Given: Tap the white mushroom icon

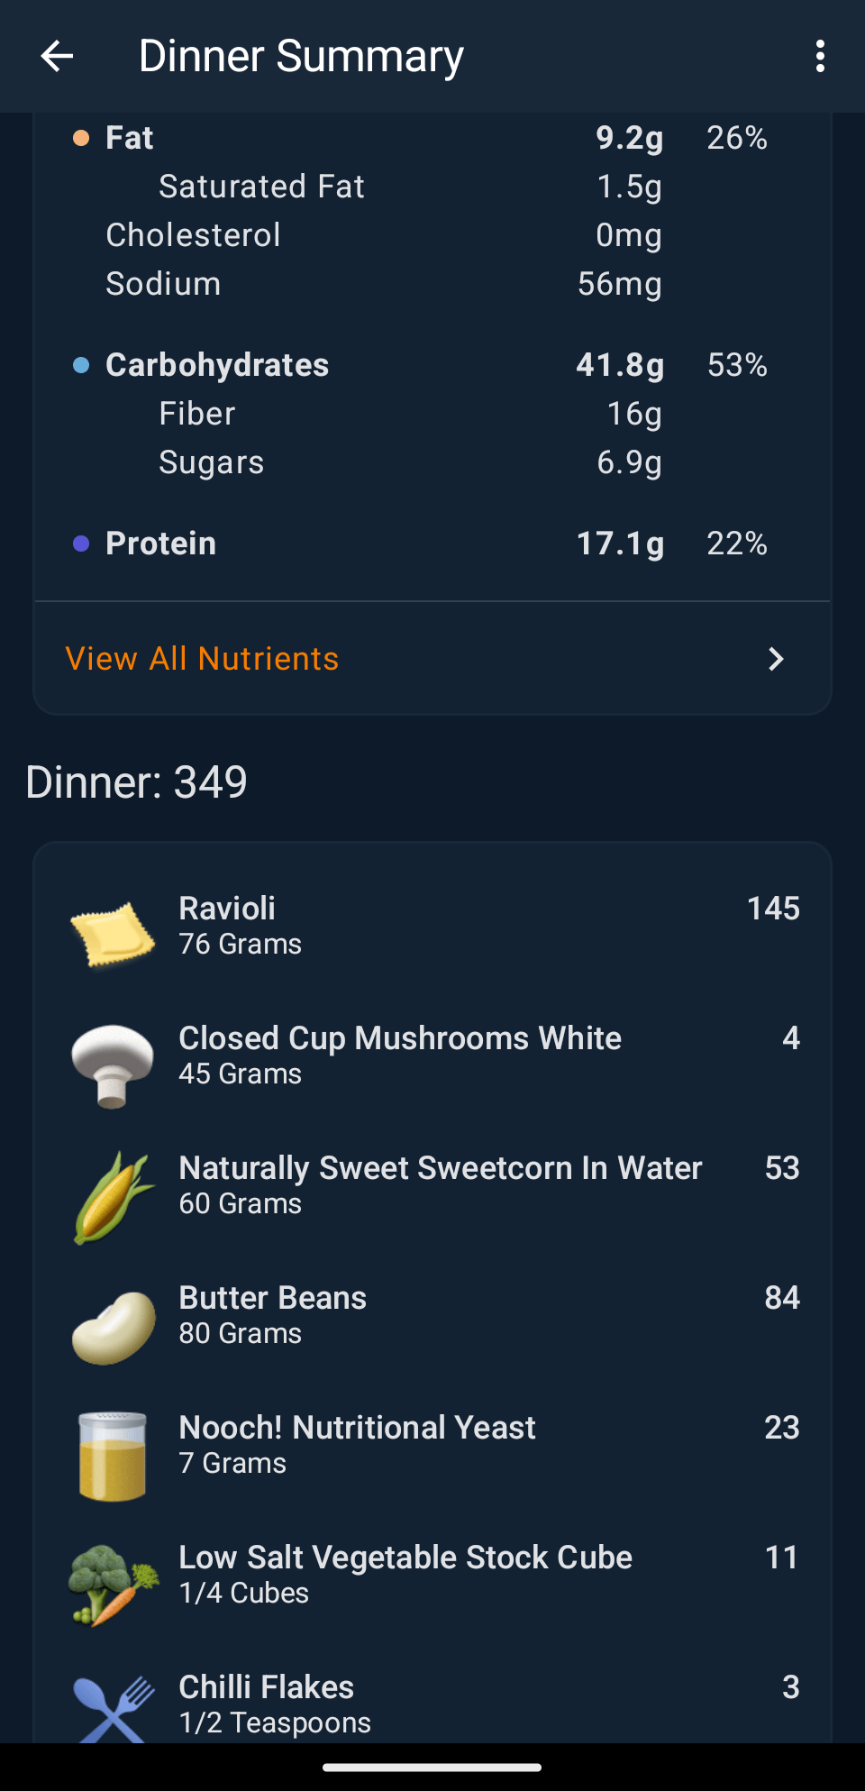Looking at the screenshot, I should (x=113, y=1065).
